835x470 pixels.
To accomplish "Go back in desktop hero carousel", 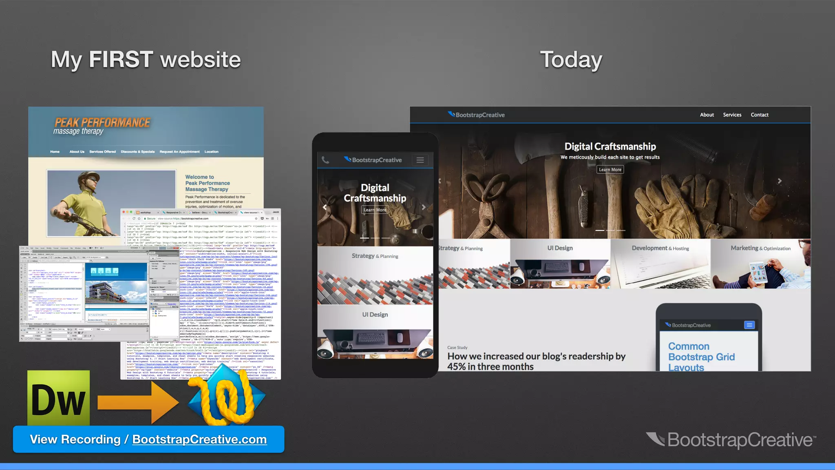I will tap(440, 181).
